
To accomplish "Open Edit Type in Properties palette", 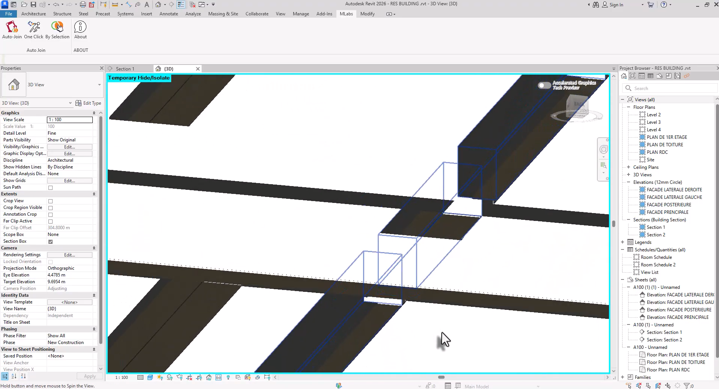I will 89,103.
